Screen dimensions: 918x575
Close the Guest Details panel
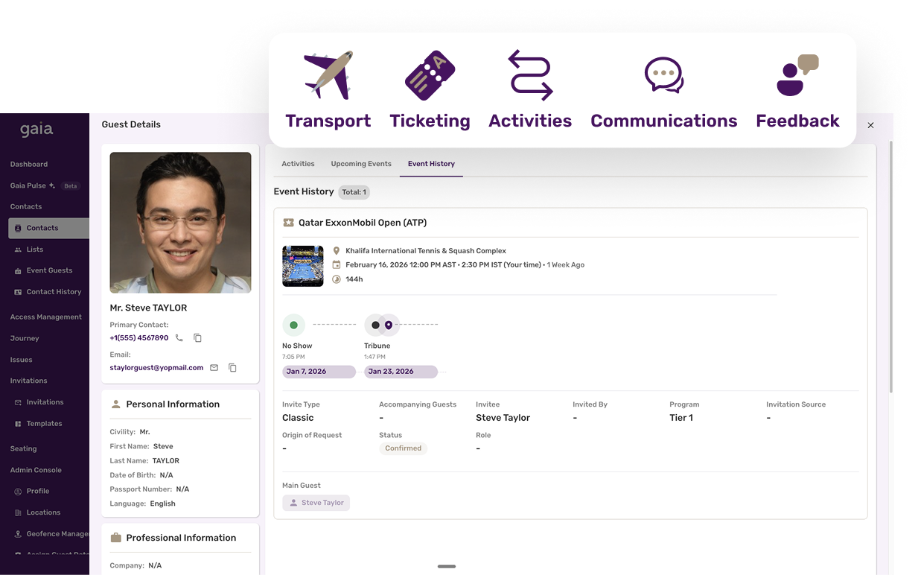click(x=870, y=126)
